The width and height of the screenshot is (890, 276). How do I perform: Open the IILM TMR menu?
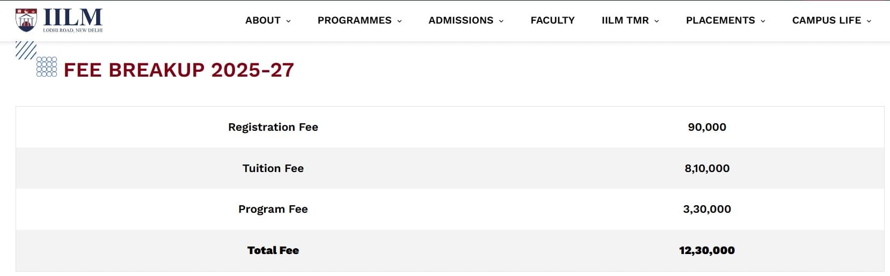click(625, 20)
